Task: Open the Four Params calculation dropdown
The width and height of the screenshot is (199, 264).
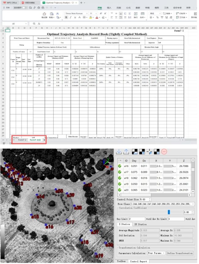Action: point(163,253)
